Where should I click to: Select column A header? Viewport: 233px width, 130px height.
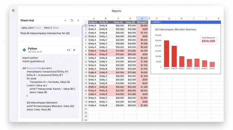tap(94, 19)
